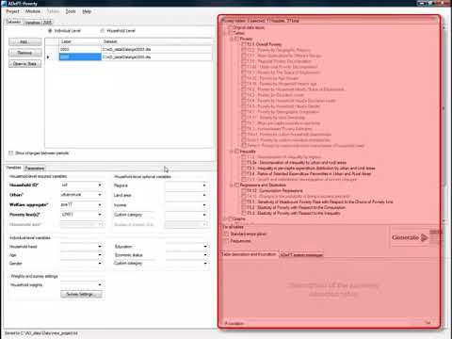The height and width of the screenshot is (339, 452).
Task: Click the Label column header
Action: click(80, 41)
